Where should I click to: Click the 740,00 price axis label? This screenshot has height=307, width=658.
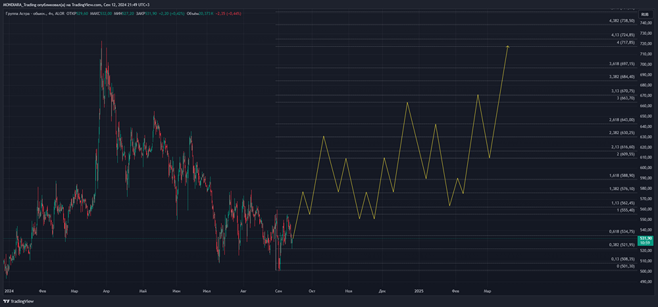(x=646, y=22)
